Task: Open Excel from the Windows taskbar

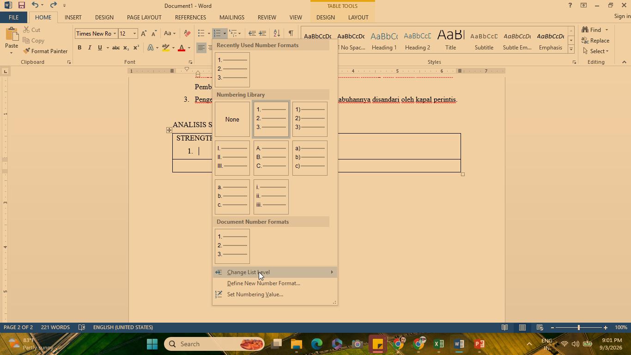Action: 439,344
